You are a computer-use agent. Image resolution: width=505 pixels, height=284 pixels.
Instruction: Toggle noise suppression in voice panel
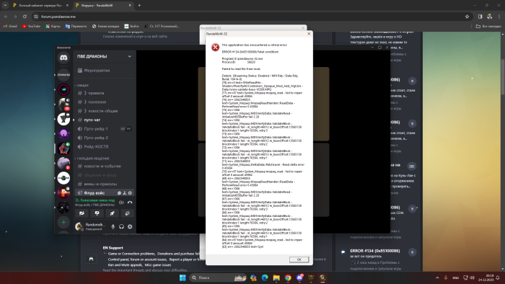pos(122,203)
